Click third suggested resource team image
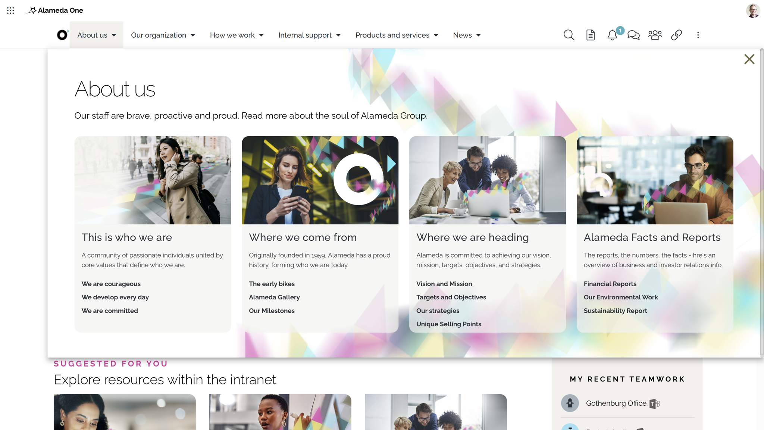 point(436,412)
